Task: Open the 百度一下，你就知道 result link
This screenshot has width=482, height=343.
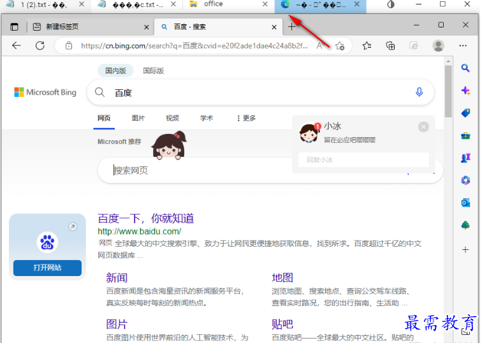Action: pyautogui.click(x=146, y=219)
